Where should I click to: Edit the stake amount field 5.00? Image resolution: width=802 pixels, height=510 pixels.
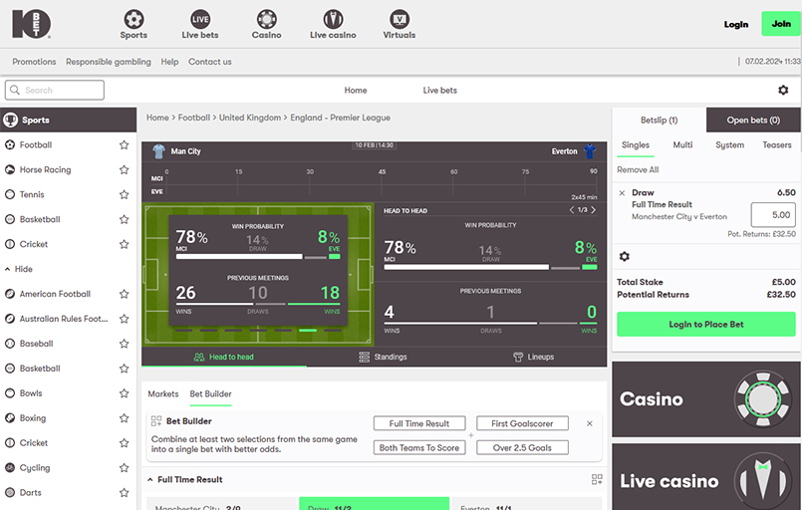pyautogui.click(x=773, y=215)
